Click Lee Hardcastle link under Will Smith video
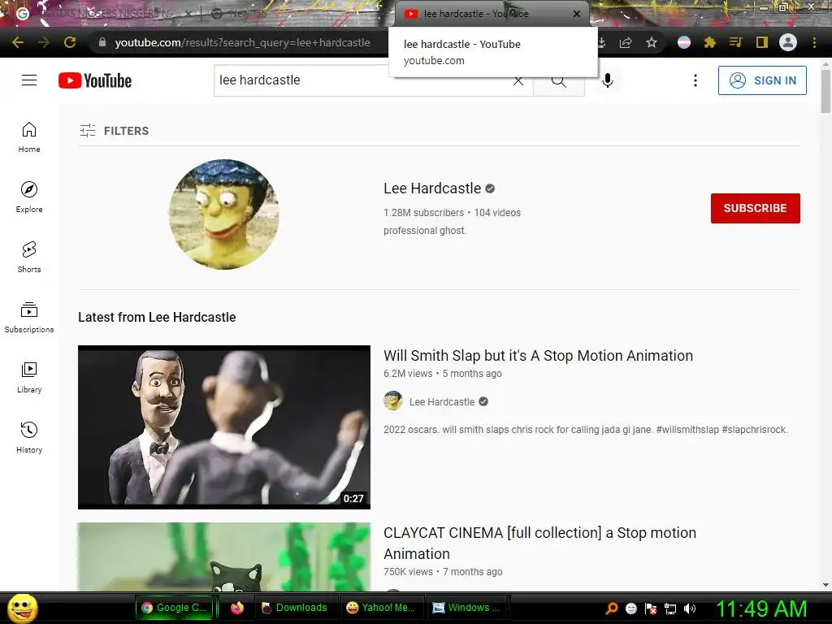 (x=442, y=401)
